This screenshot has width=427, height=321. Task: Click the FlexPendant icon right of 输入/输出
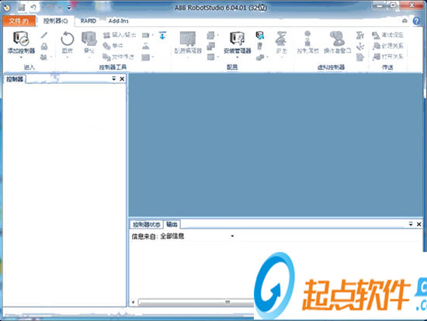click(146, 35)
